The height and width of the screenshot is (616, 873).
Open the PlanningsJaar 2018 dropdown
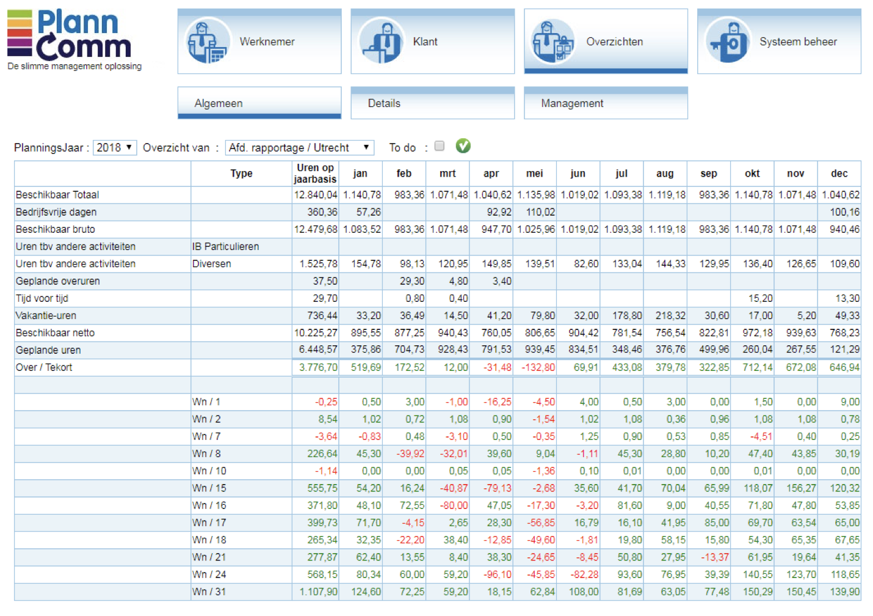click(115, 148)
